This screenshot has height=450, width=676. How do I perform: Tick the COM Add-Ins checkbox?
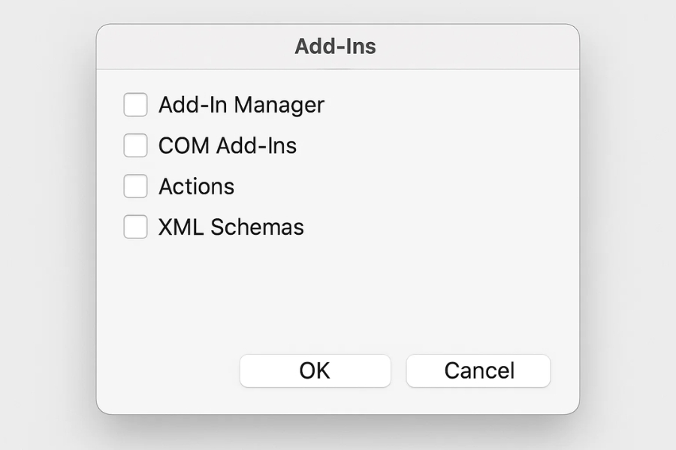(x=135, y=145)
